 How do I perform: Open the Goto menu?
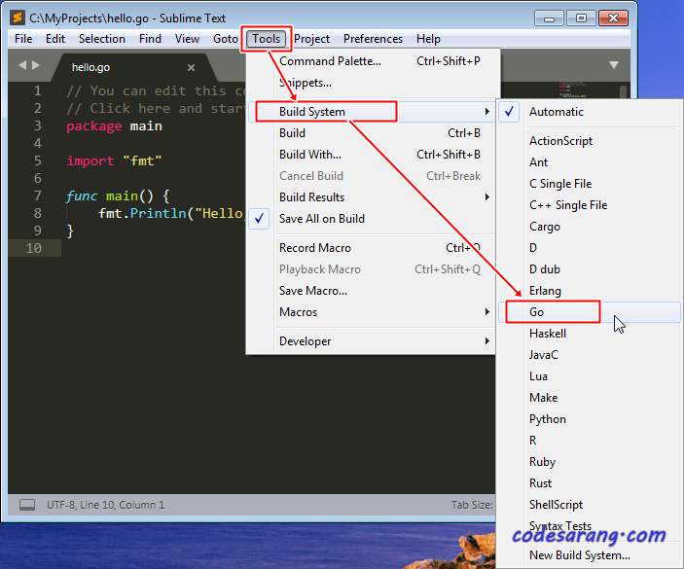click(225, 39)
